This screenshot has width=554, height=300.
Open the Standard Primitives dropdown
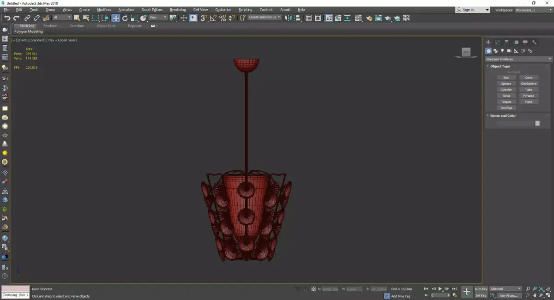[x=518, y=59]
